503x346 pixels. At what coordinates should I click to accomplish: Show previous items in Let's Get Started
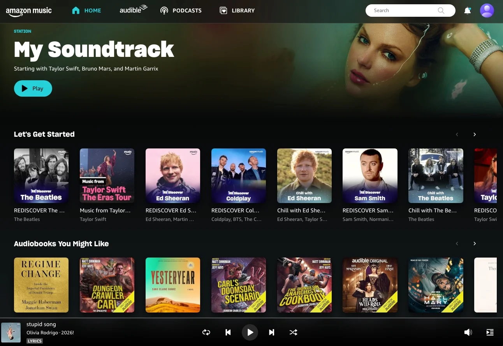tap(457, 134)
